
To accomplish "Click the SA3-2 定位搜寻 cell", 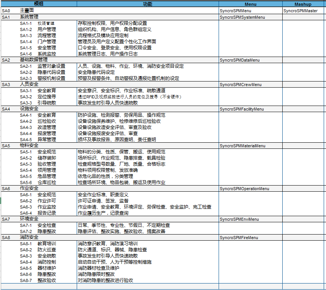I will point(39,97).
